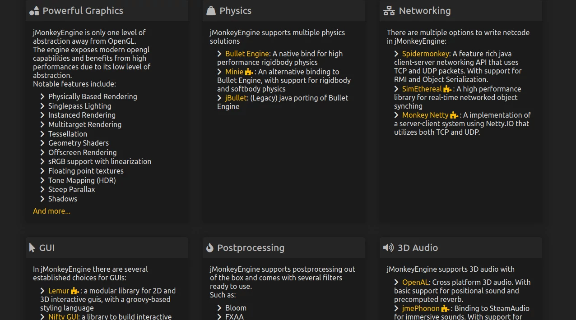Screen dimensions: 576x320
Task: Click the 3D Audio speaker icon
Action: click(388, 248)
